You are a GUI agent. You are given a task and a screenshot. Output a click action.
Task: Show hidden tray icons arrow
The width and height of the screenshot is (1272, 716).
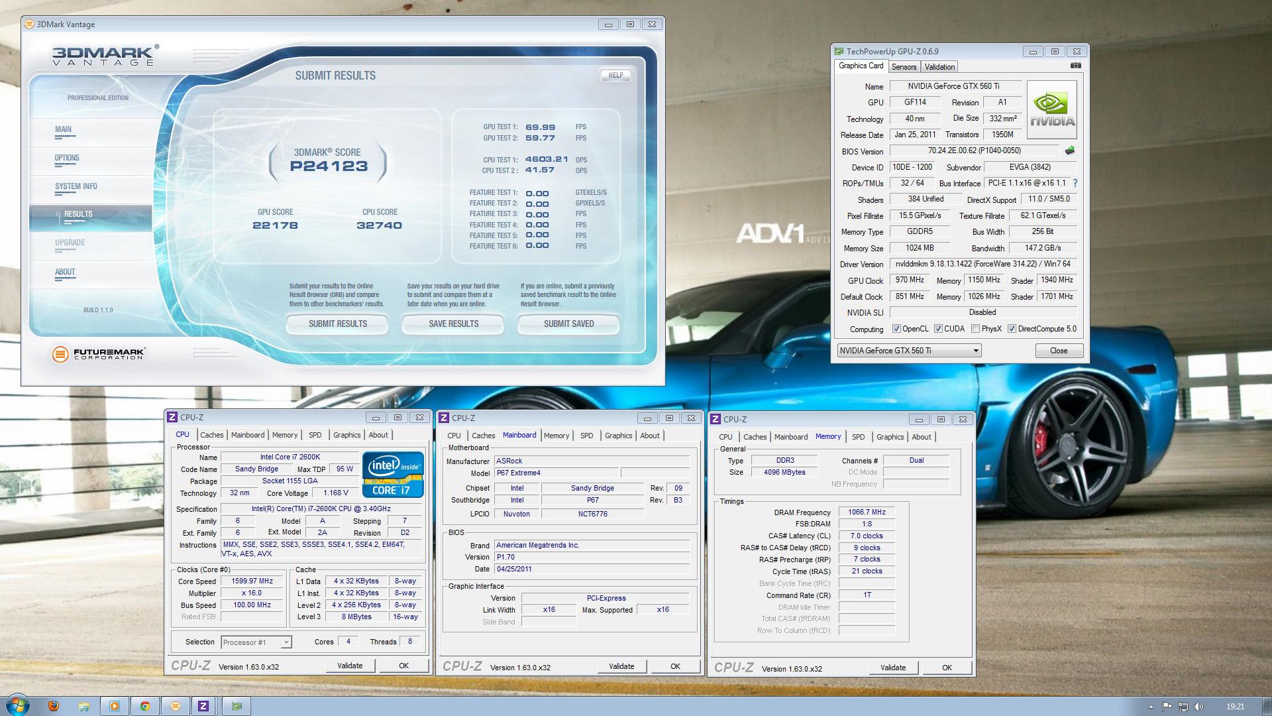coord(1151,707)
